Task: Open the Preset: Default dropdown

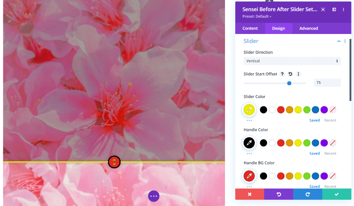Action: pos(257,17)
